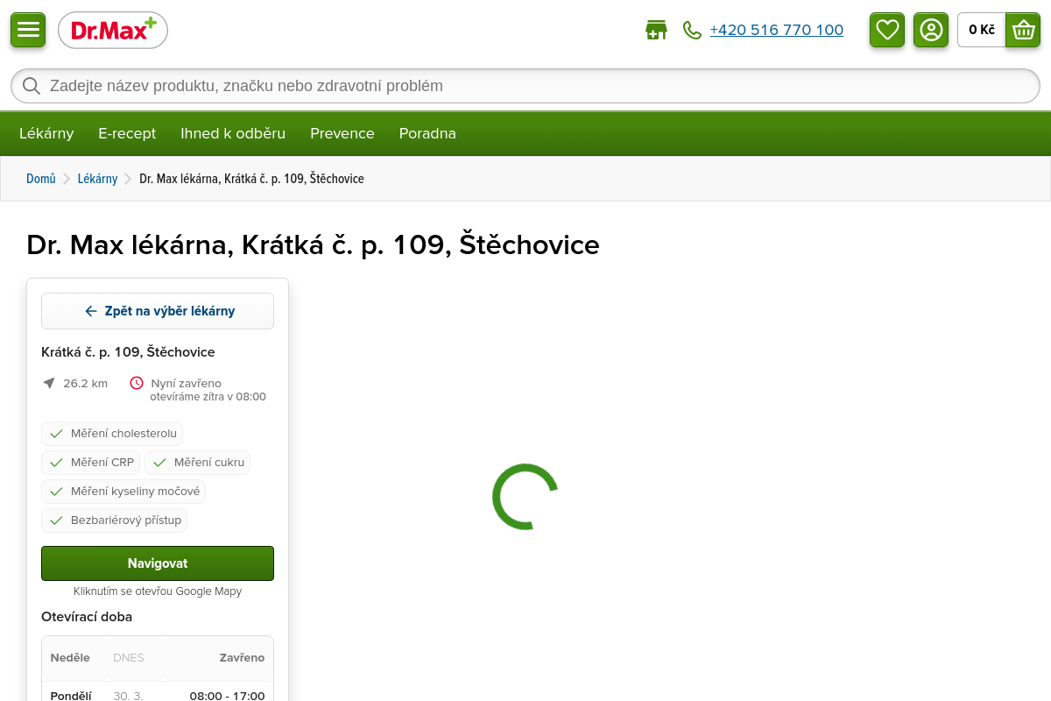Viewport: 1051px width, 701px height.
Task: Open the Ihned k odběru menu
Action: [x=233, y=133]
